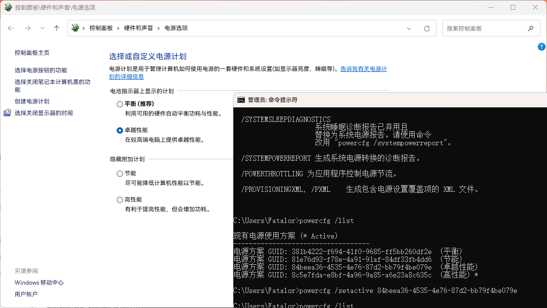Select 控制面板主页 in the sidebar
This screenshot has height=308, width=547.
pyautogui.click(x=32, y=52)
